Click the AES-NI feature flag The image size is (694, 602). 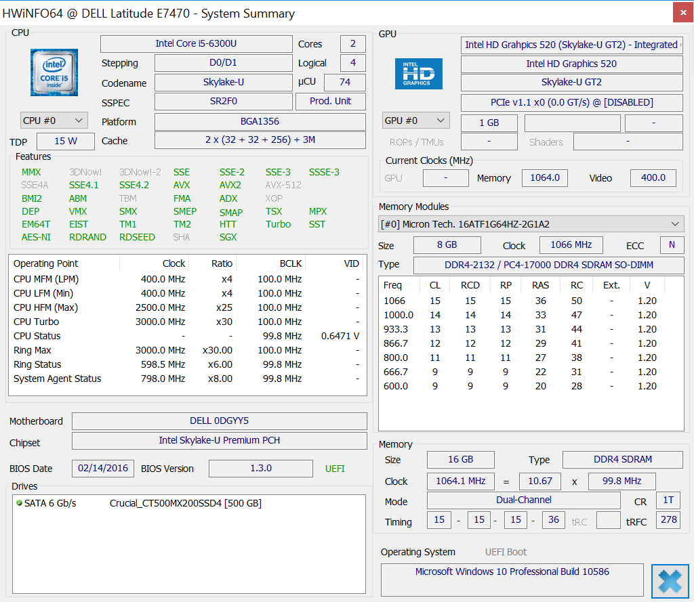(x=36, y=237)
